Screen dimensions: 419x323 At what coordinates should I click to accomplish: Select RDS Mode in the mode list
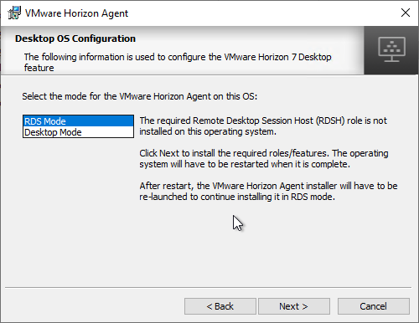point(78,121)
